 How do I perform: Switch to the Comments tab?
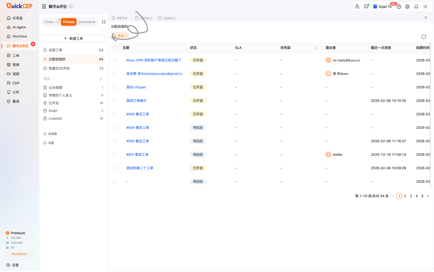point(87,22)
